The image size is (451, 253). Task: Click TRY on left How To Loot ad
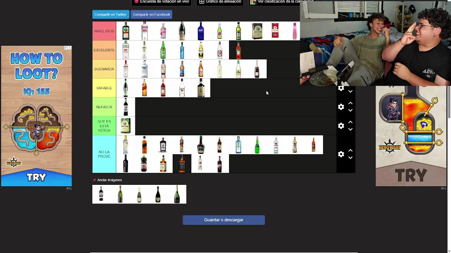36,177
